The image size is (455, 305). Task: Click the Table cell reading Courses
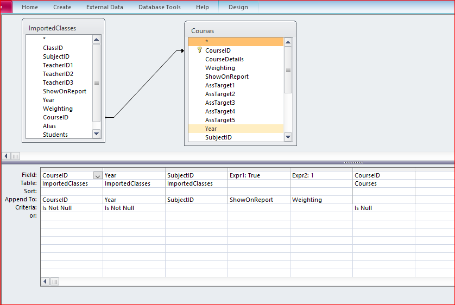tap(384, 183)
